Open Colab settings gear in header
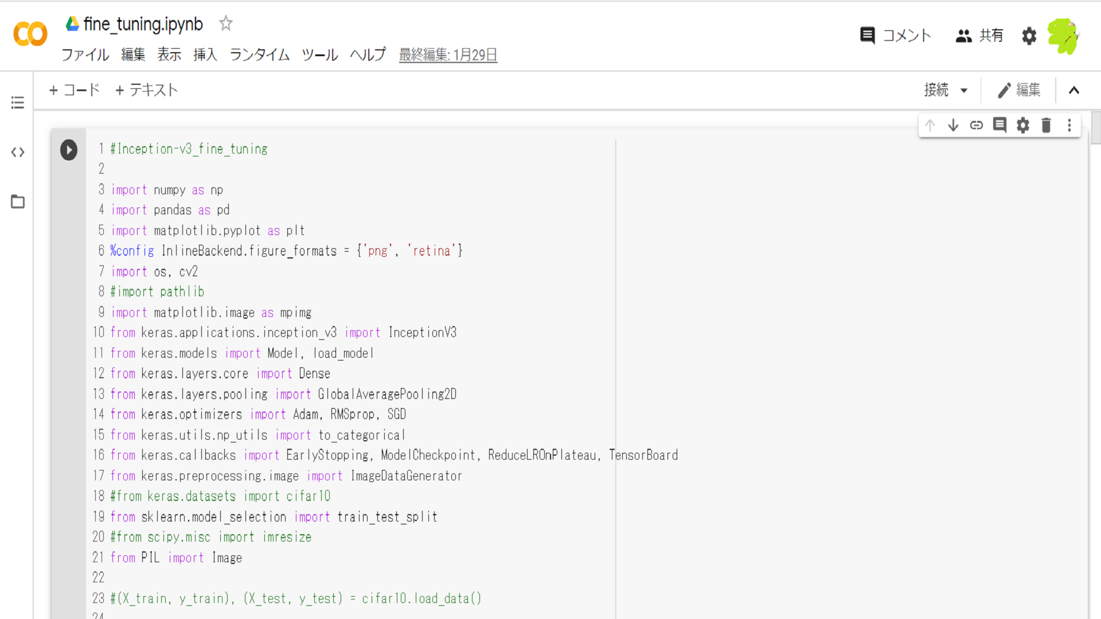The width and height of the screenshot is (1101, 619). pyautogui.click(x=1029, y=36)
